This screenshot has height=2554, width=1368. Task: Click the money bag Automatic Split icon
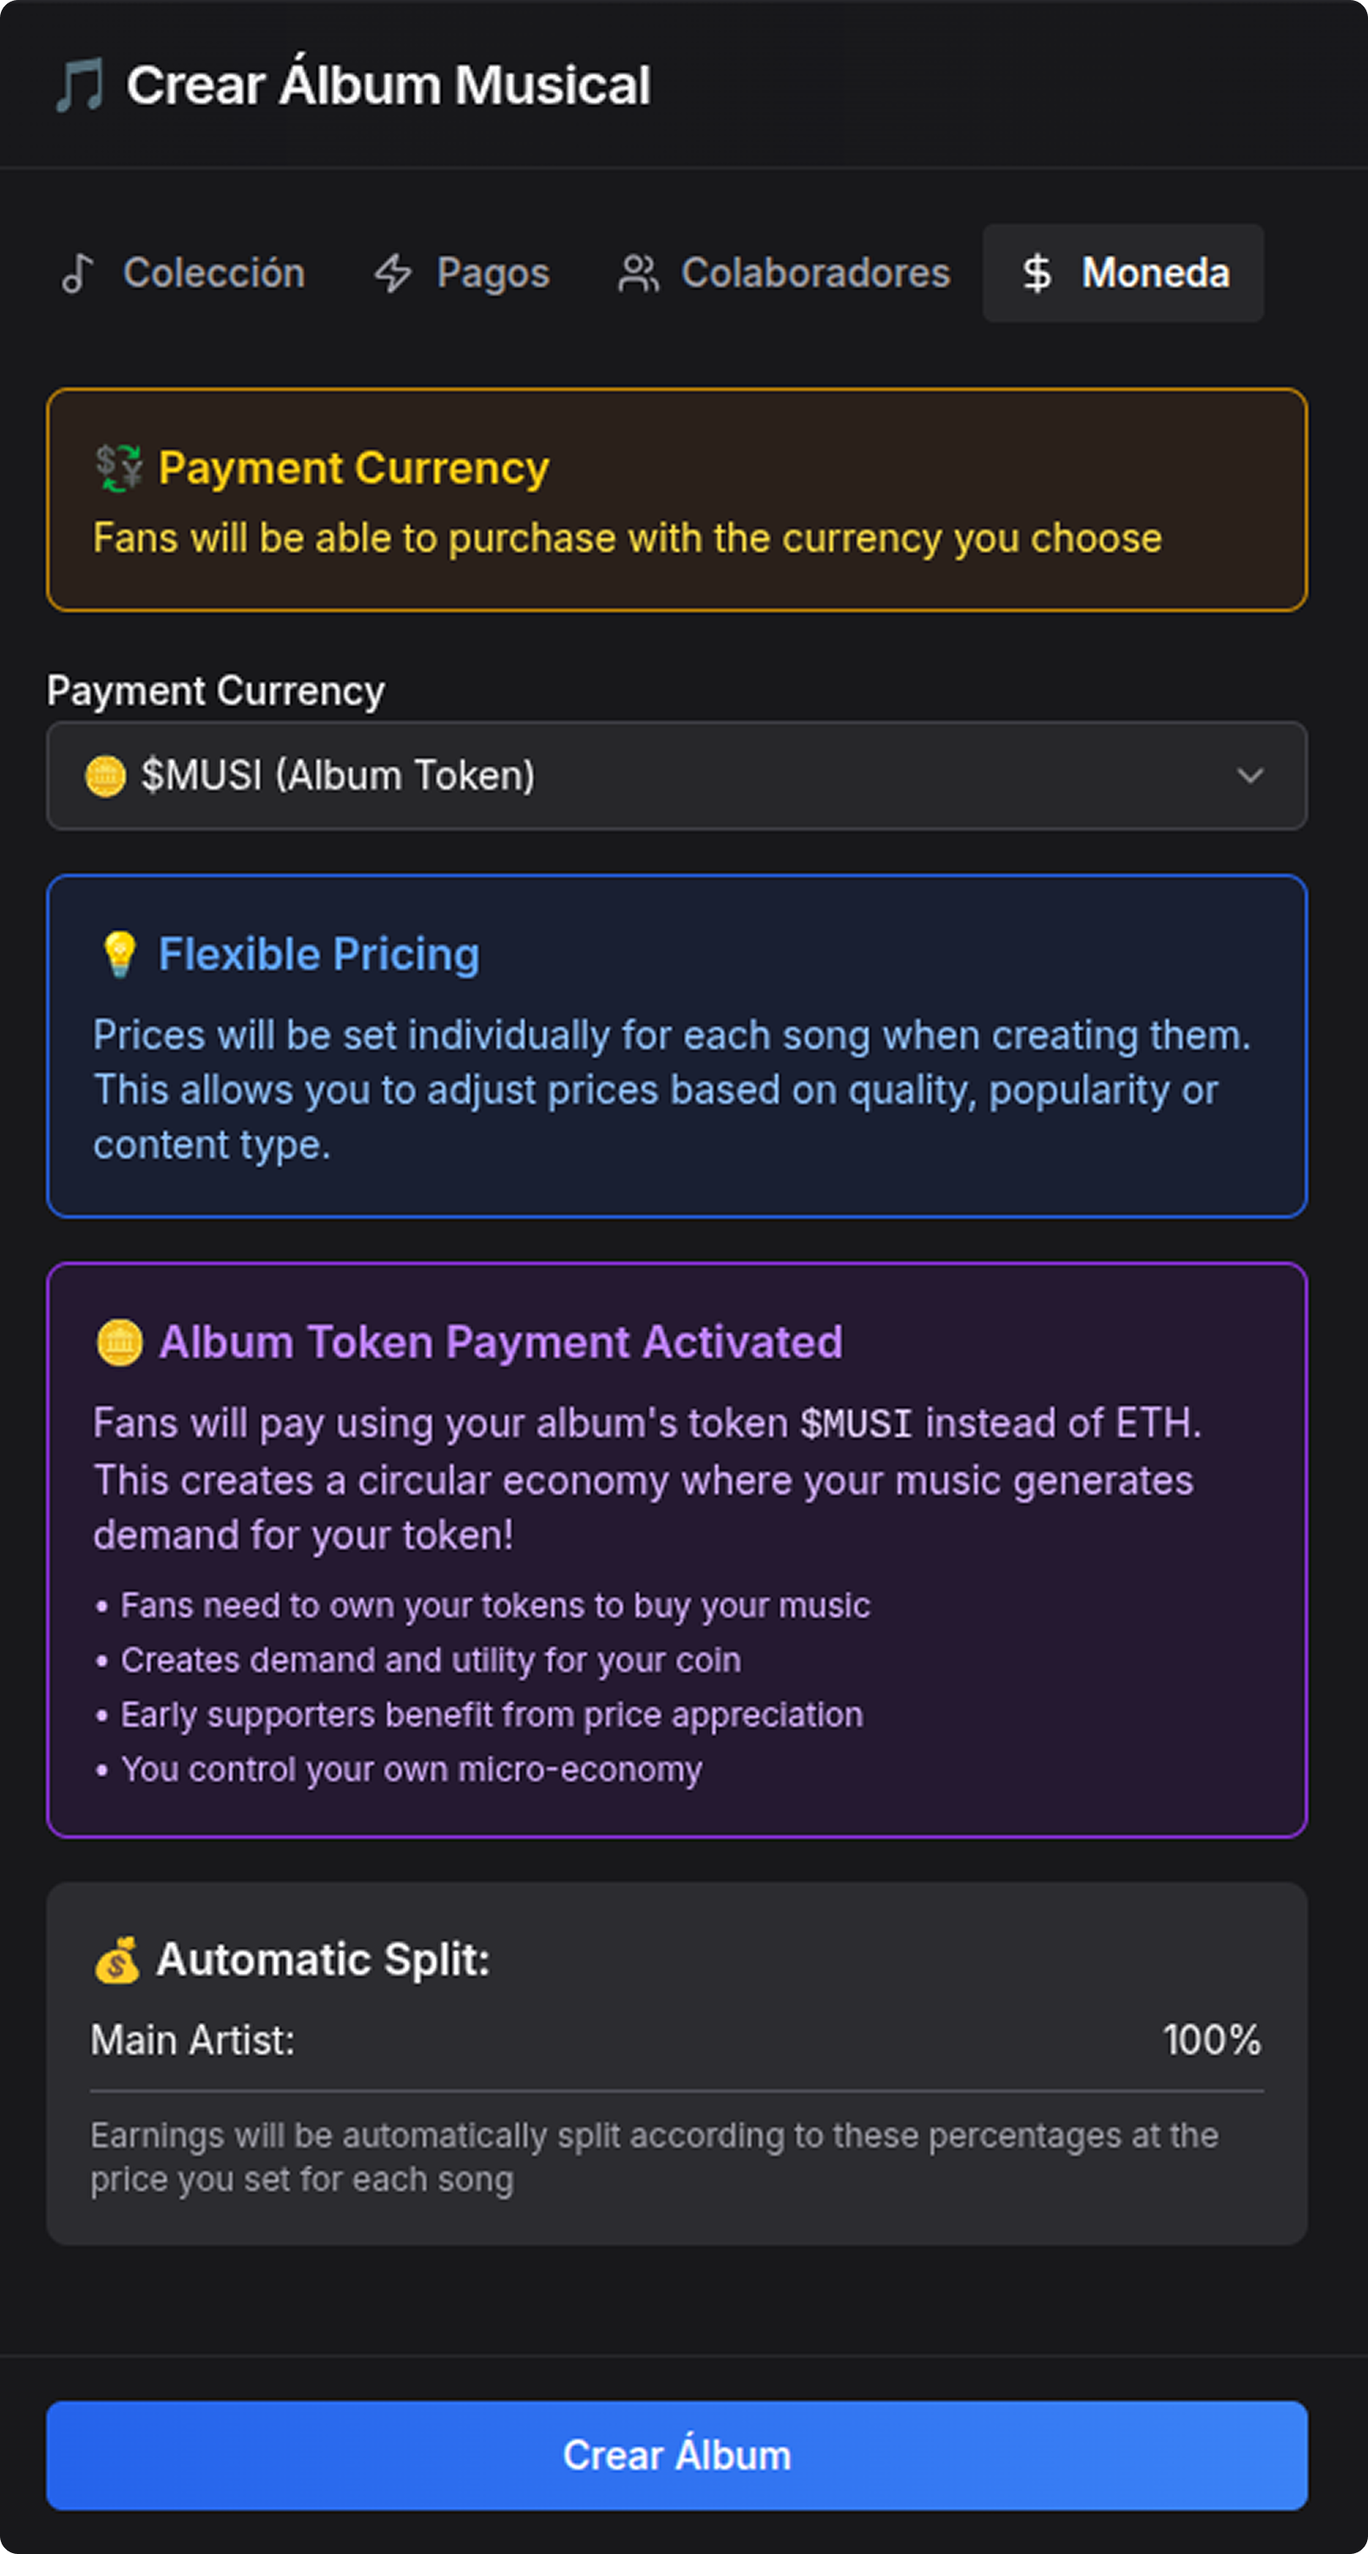117,1960
